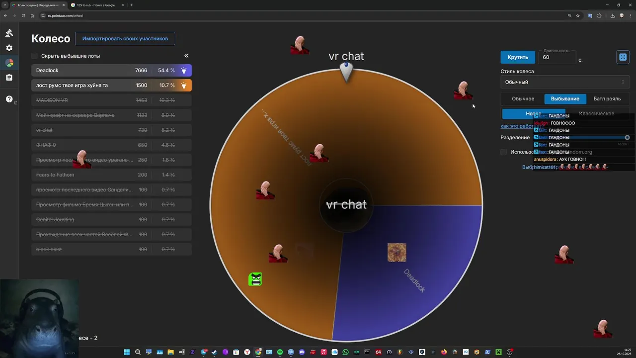The width and height of the screenshot is (636, 358).
Task: Enable the random.org usage checkbox
Action: coord(504,152)
